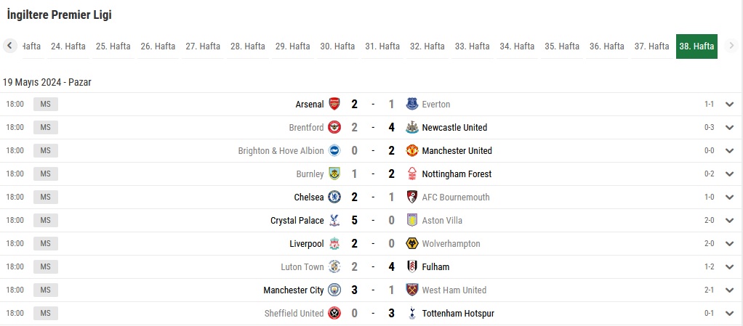Click the Crystal Palace eagle crest

(334, 220)
